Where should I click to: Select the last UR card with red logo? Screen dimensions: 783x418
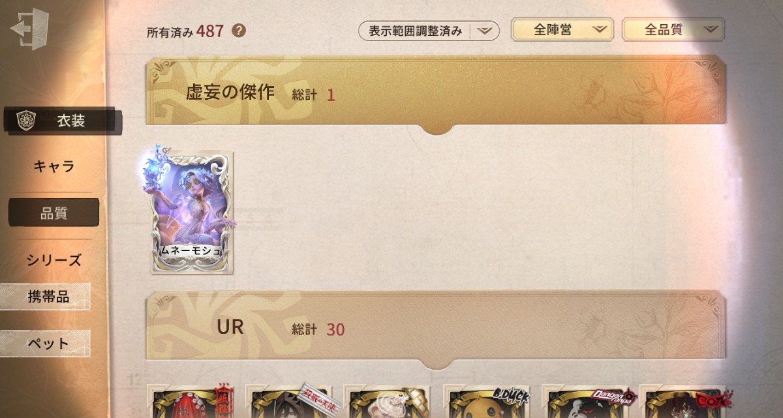click(683, 401)
